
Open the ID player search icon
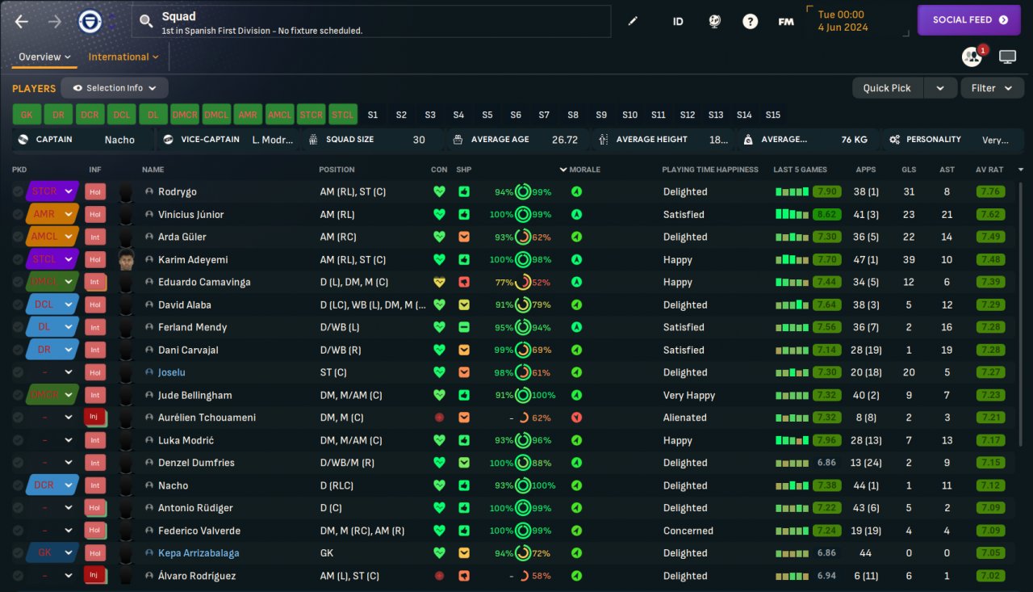[x=678, y=21]
